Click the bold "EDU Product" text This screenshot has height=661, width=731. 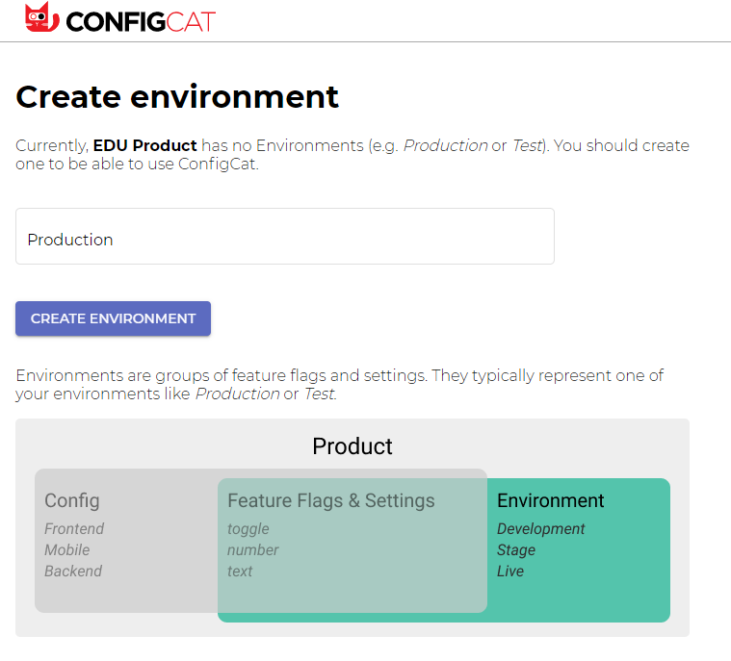[x=145, y=145]
